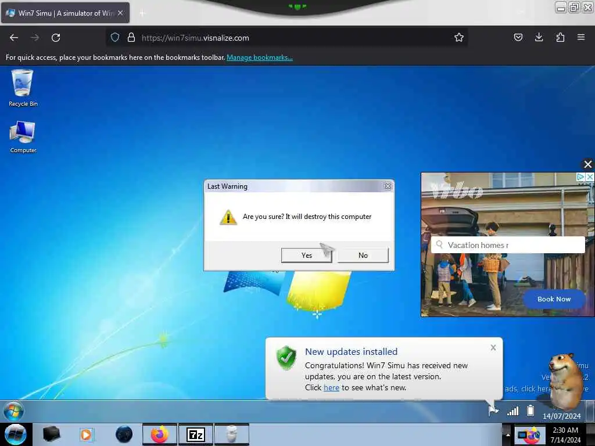Open a new browser tab

click(142, 13)
